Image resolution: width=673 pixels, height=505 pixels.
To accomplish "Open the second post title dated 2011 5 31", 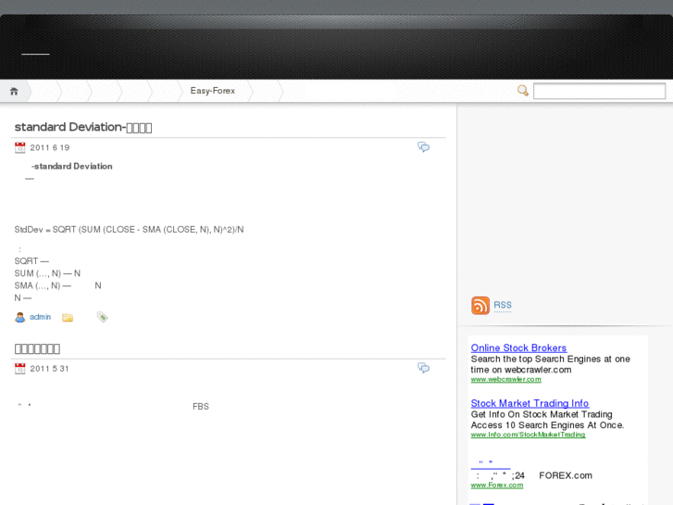I will [37, 348].
